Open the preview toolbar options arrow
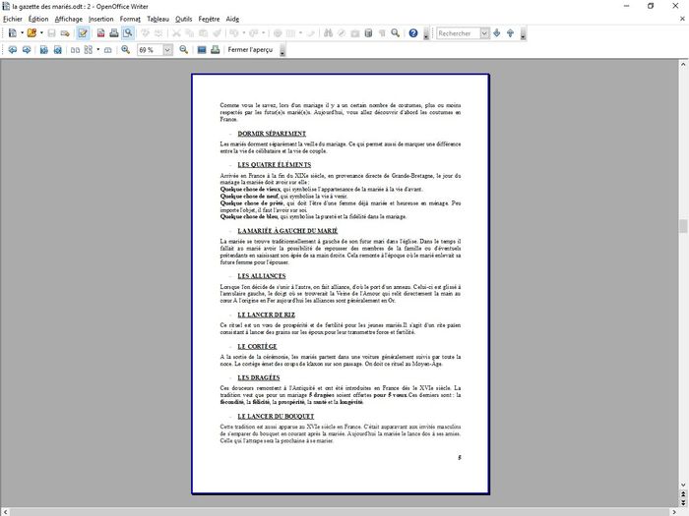Image resolution: width=689 pixels, height=516 pixels. pos(282,50)
